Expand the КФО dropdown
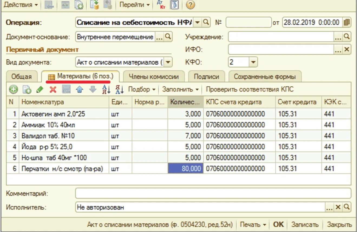The width and height of the screenshot is (357, 232). pos(253,63)
